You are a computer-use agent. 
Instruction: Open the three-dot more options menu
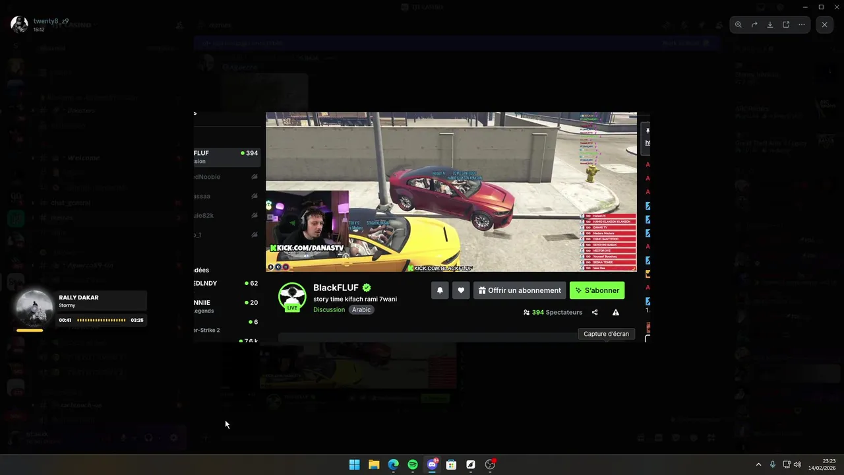tap(802, 24)
